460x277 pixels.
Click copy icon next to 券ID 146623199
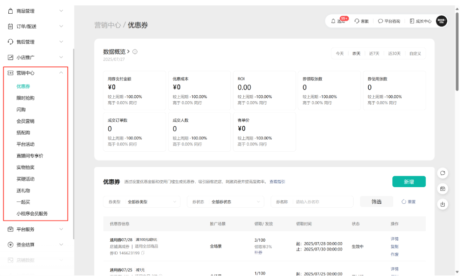click(143, 253)
